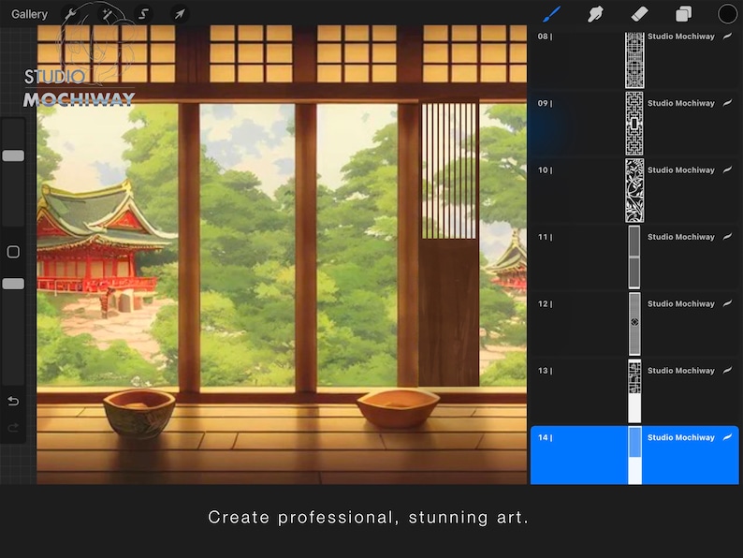The width and height of the screenshot is (743, 558).
Task: Click the '10 |' brush number label
Action: click(545, 170)
